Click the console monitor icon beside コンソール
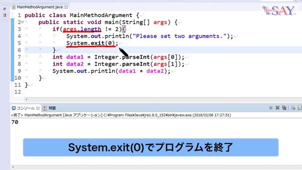Screen dimensions: 302x170 click(14, 108)
